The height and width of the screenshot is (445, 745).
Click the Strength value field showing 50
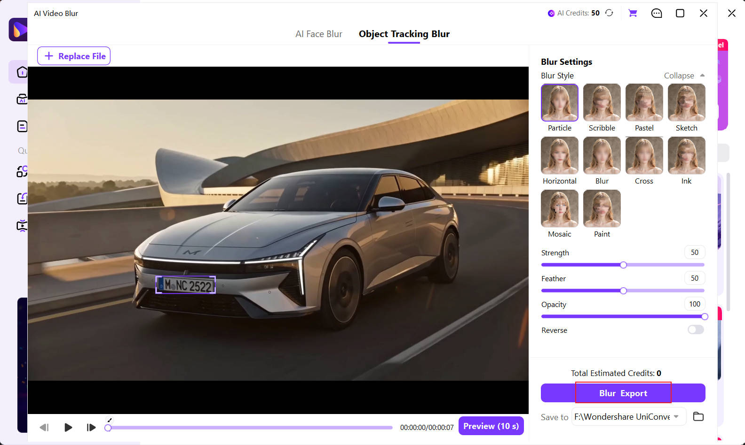(695, 253)
